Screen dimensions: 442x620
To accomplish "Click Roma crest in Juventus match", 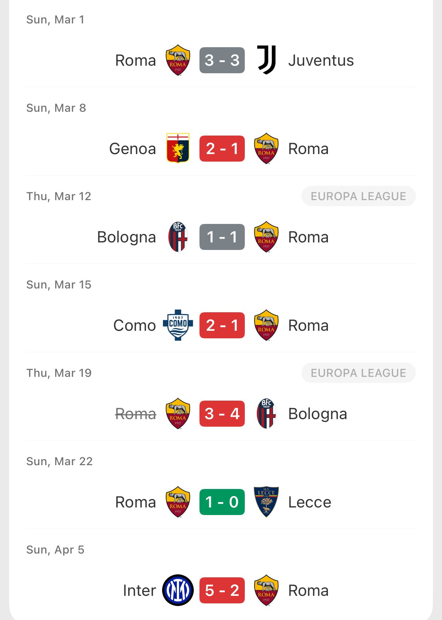I will (178, 60).
